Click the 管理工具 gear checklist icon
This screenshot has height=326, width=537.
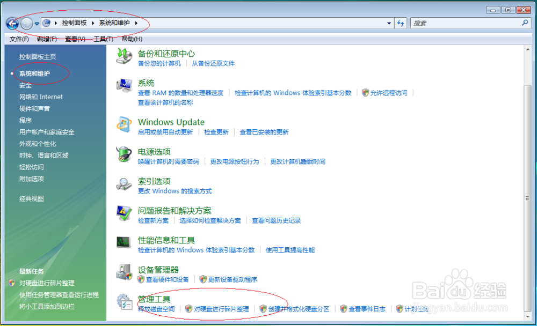124,302
